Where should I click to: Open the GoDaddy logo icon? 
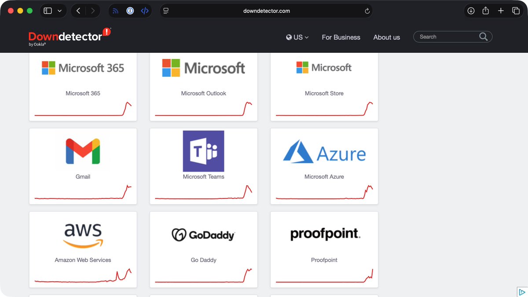pyautogui.click(x=203, y=235)
